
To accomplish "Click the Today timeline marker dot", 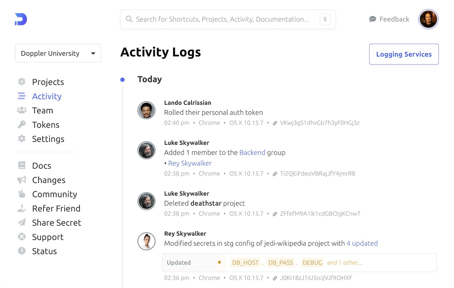I will tap(123, 79).
